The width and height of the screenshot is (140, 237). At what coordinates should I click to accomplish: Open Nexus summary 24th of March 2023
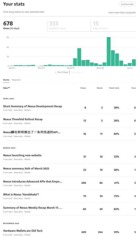coord(26,168)
